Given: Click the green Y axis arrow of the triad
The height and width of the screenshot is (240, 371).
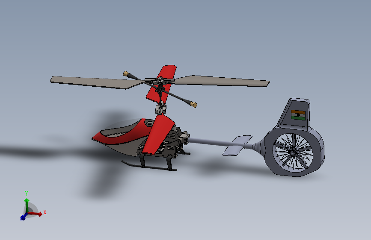Looking at the screenshot, I should tap(27, 205).
